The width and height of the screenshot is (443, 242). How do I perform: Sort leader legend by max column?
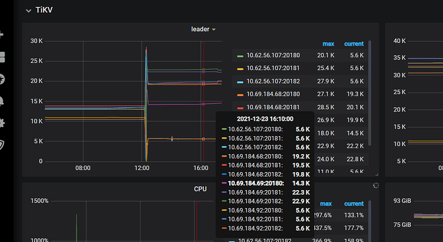[328, 44]
